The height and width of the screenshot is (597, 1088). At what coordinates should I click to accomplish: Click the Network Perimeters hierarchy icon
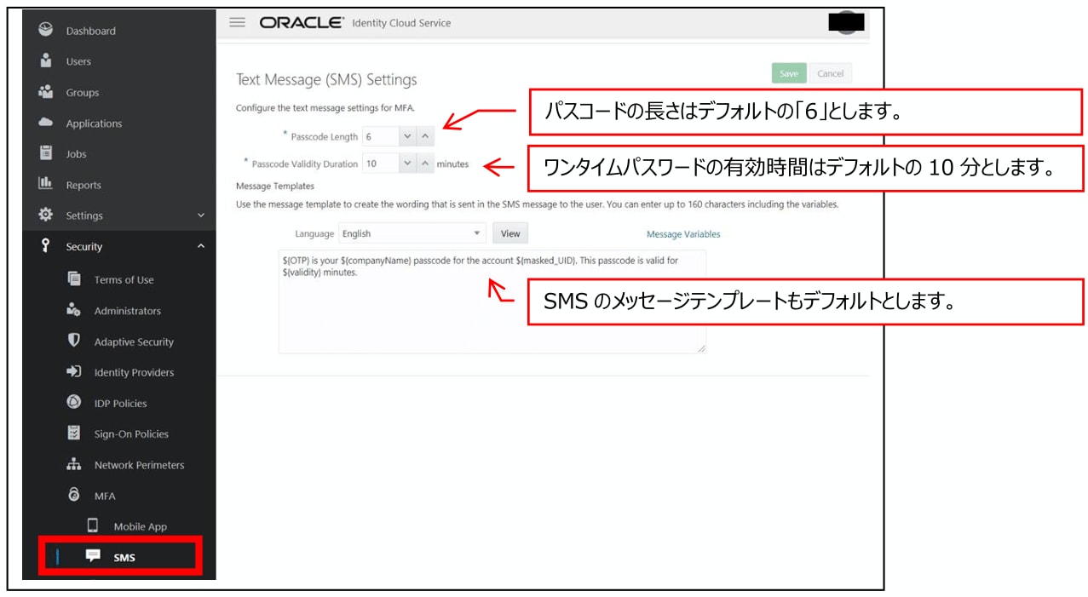click(x=74, y=464)
